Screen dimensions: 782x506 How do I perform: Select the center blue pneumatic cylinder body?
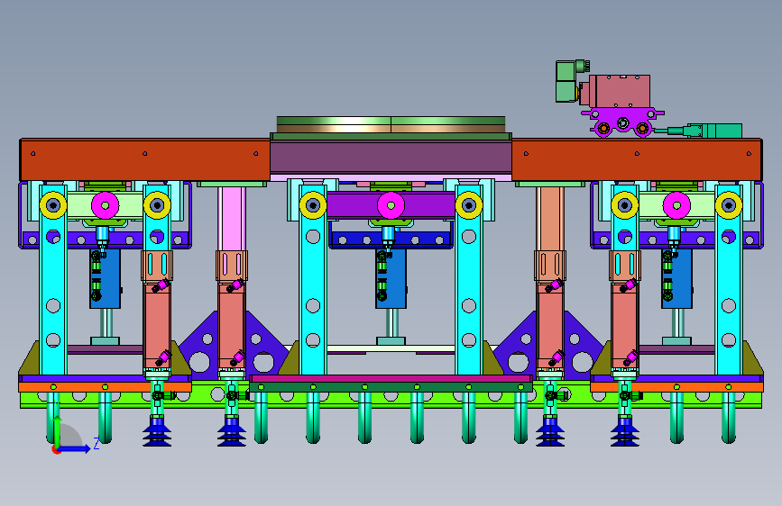click(391, 279)
